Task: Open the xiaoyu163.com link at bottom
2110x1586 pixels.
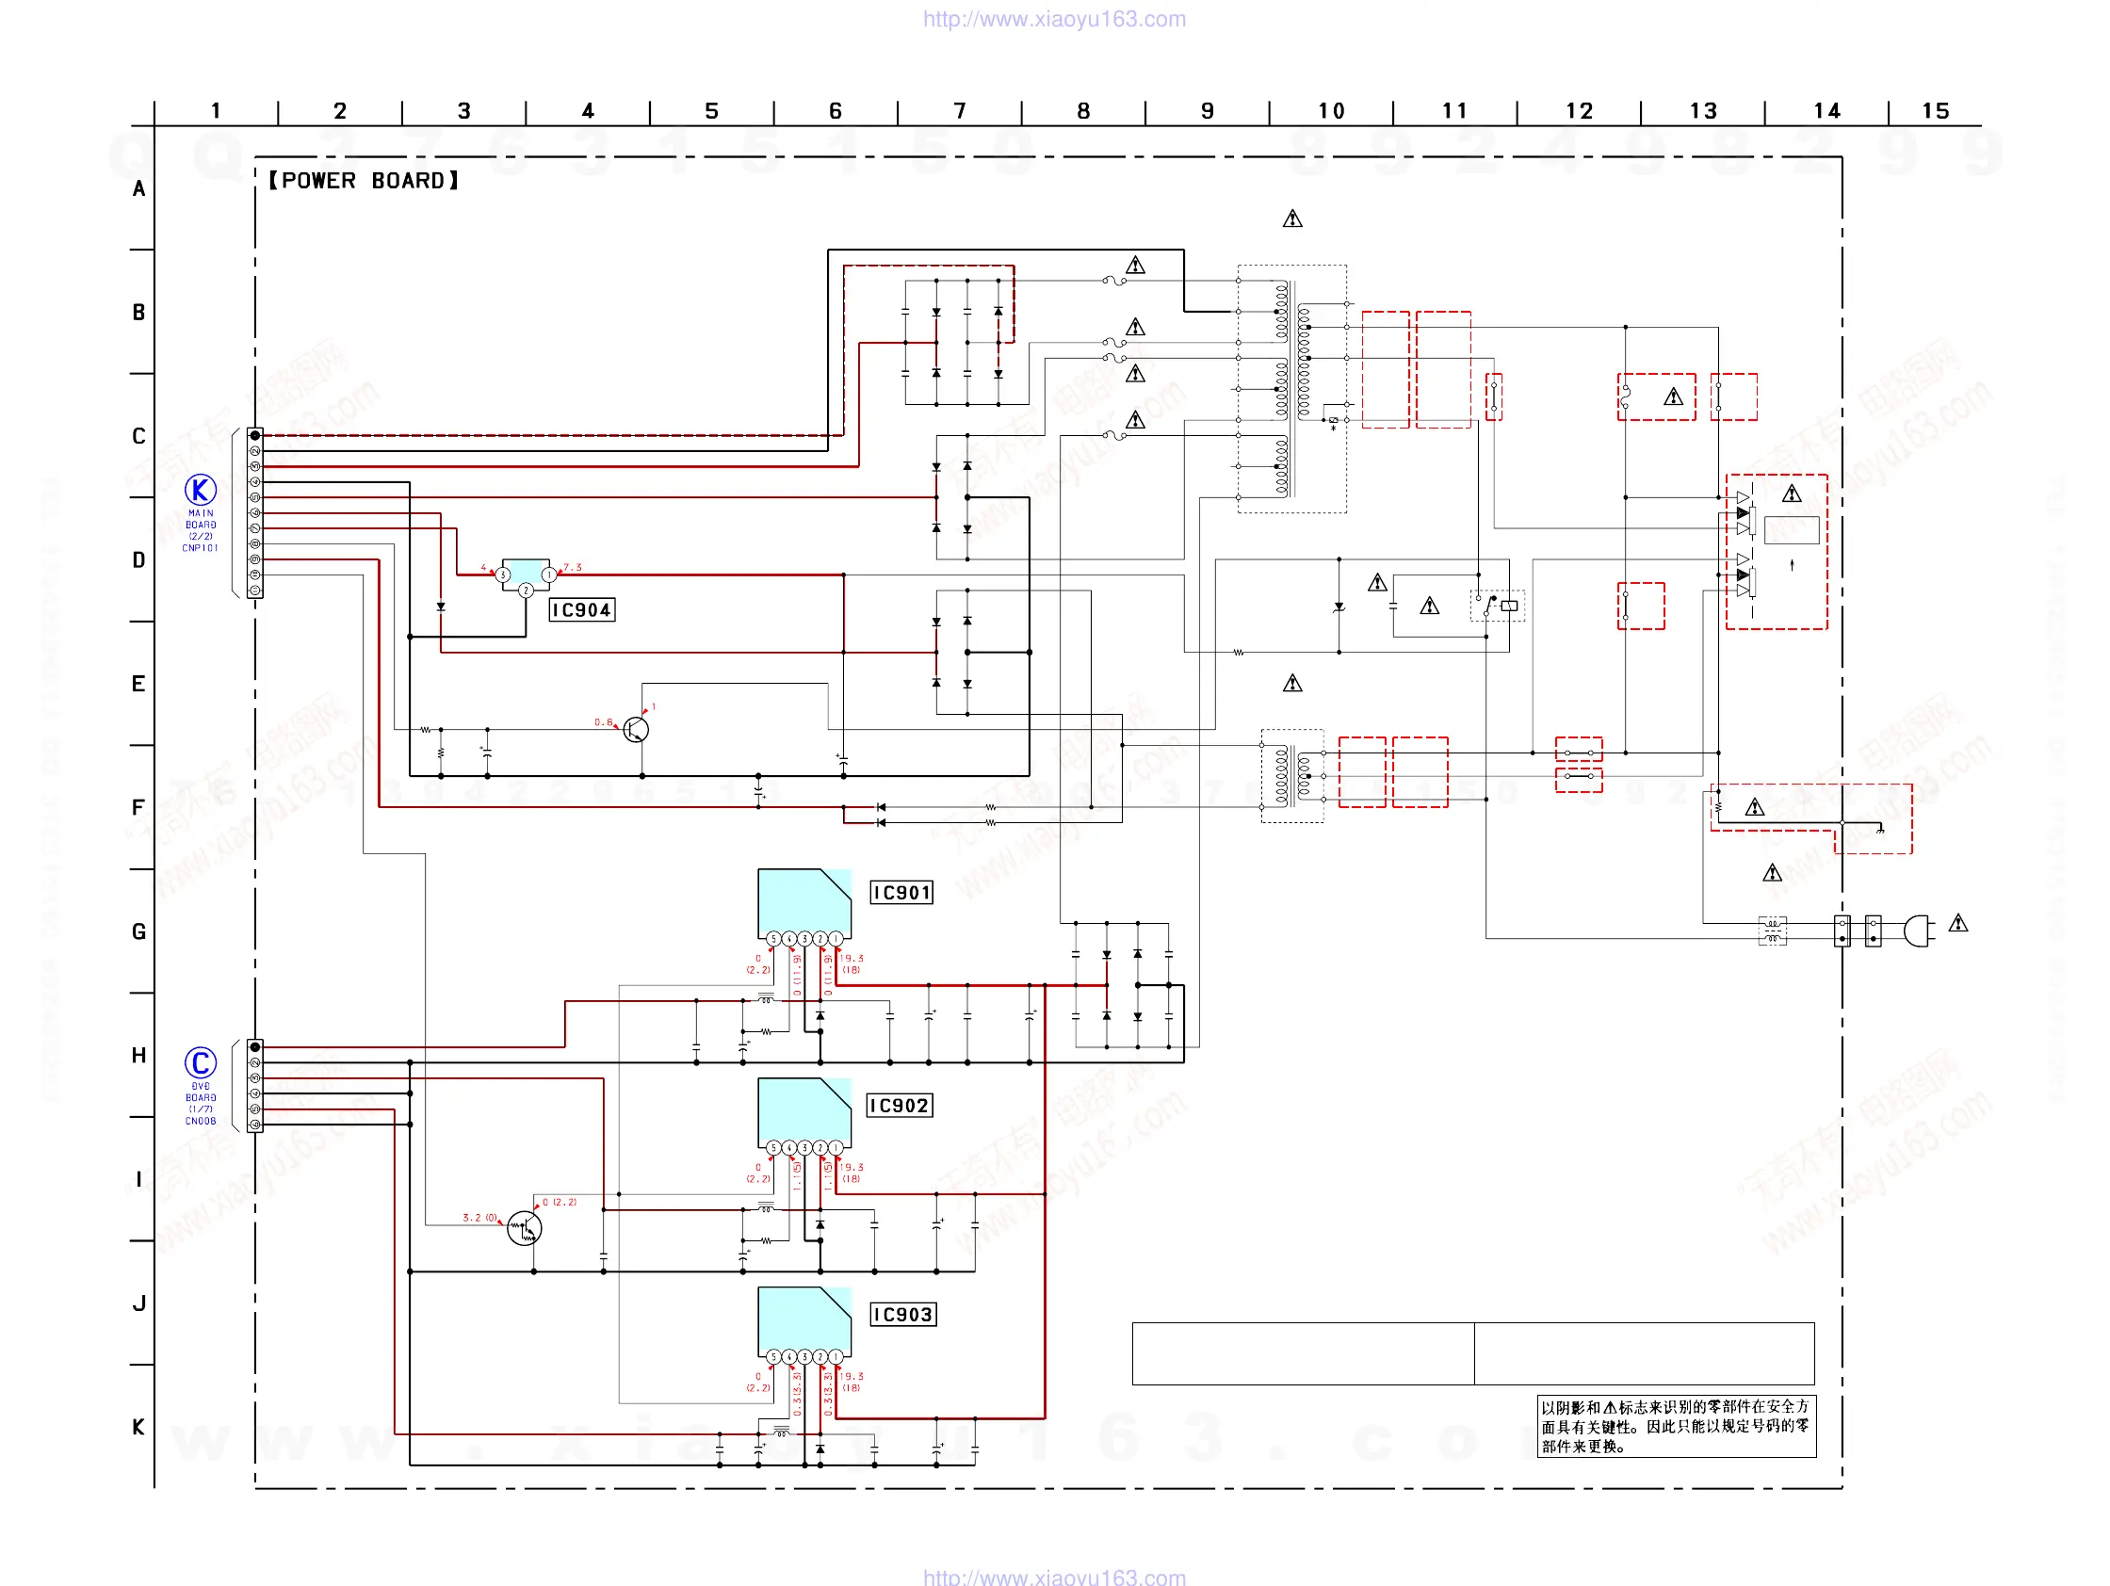Action: pyautogui.click(x=1054, y=1577)
